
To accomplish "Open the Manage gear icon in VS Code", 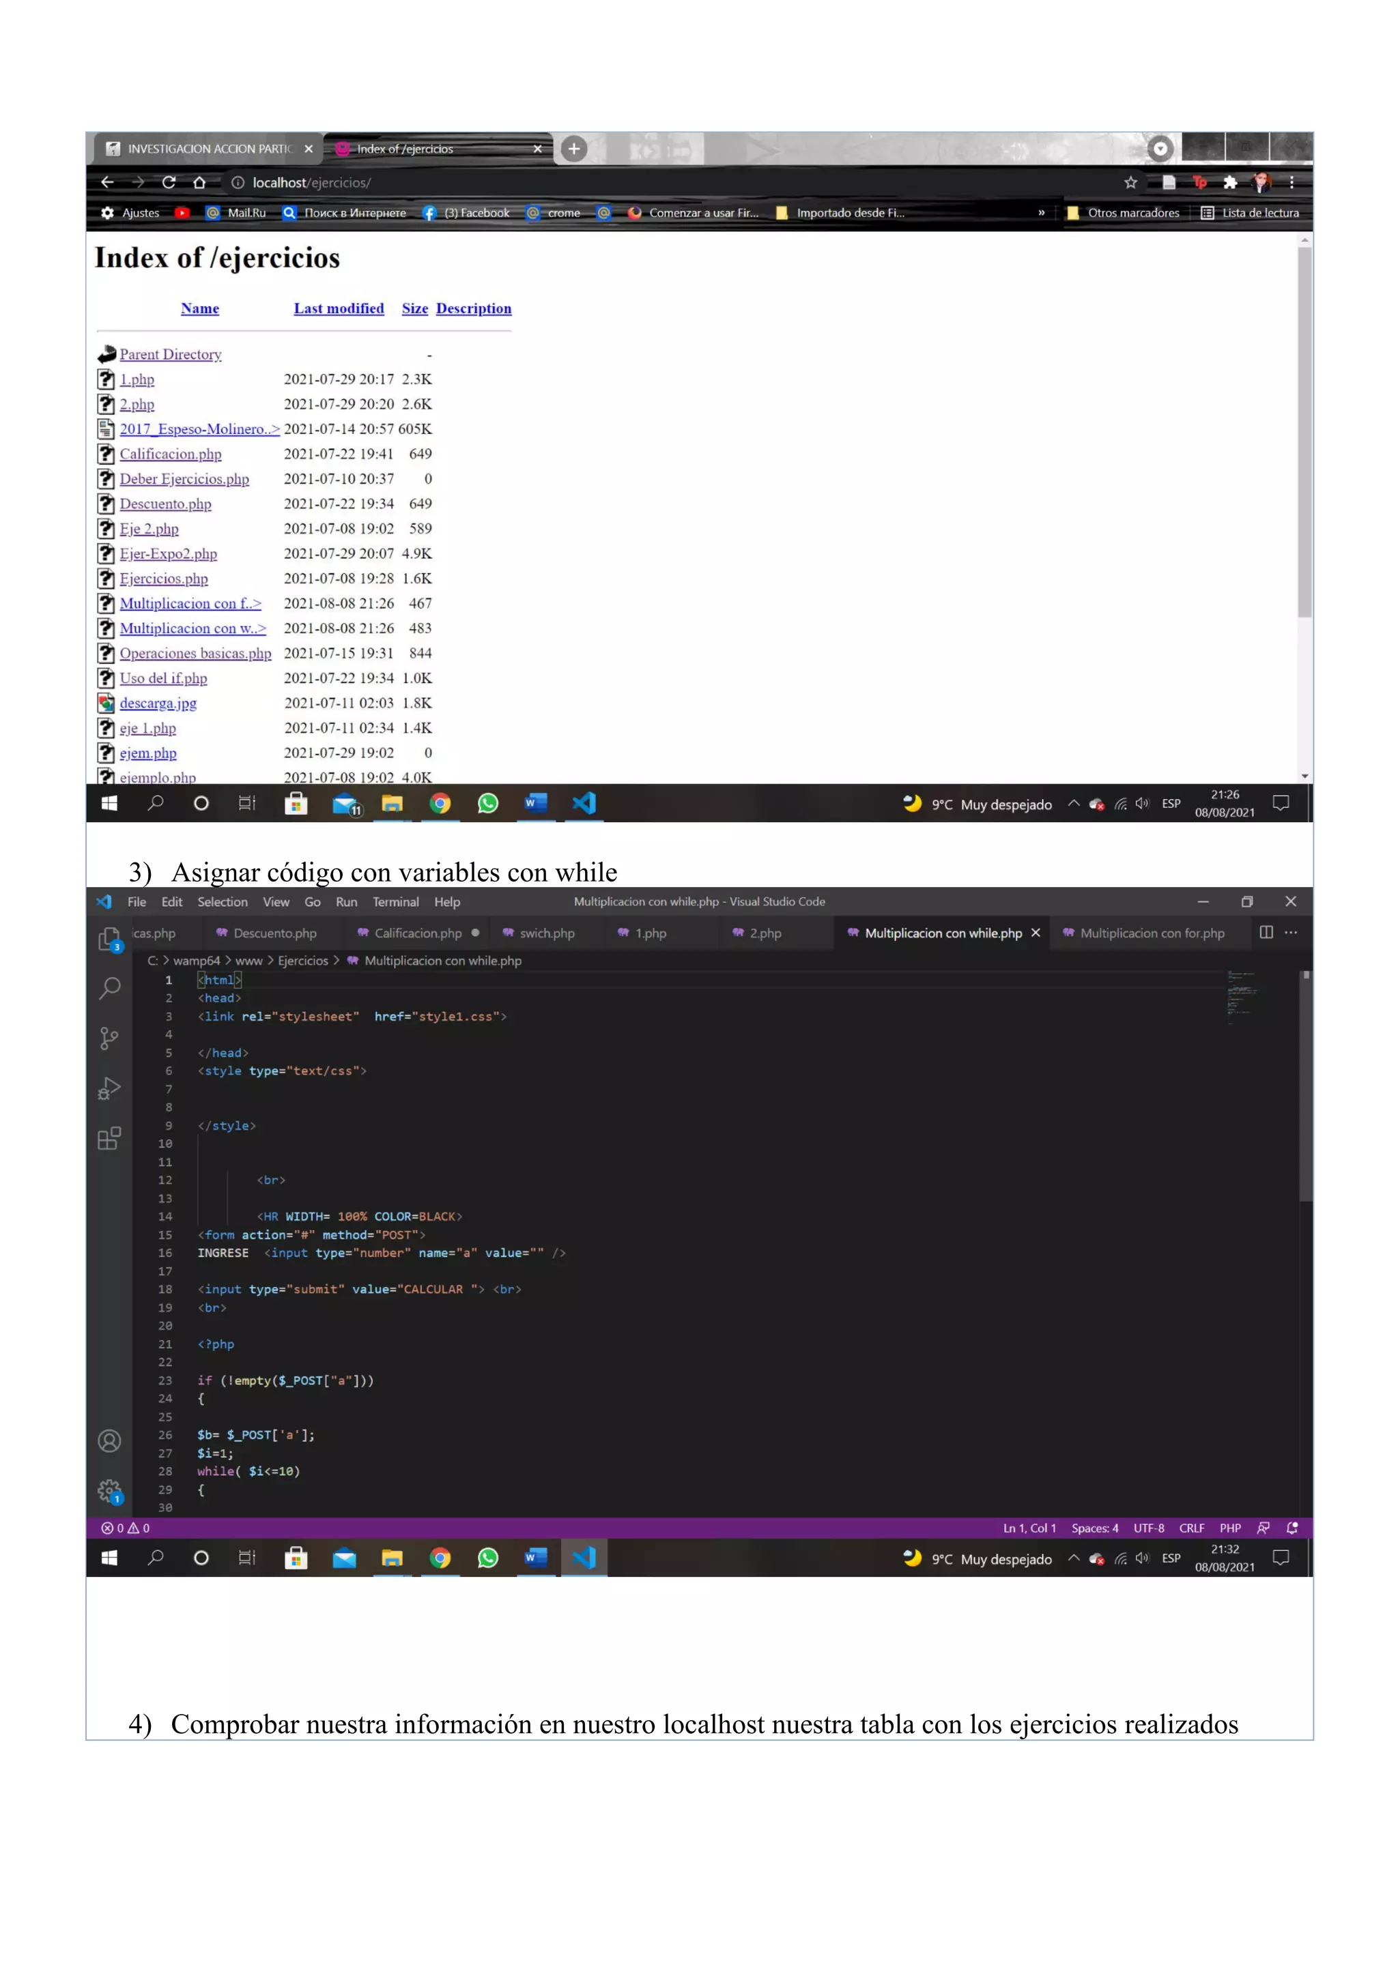I will coord(109,1491).
